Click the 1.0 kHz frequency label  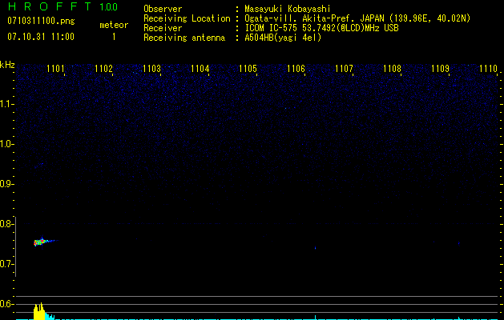[6, 144]
